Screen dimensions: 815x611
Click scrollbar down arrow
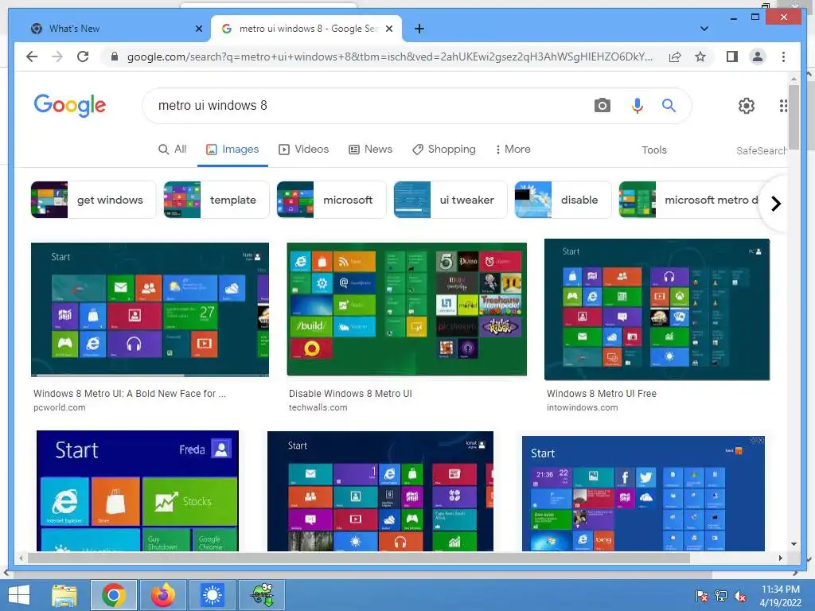[794, 544]
